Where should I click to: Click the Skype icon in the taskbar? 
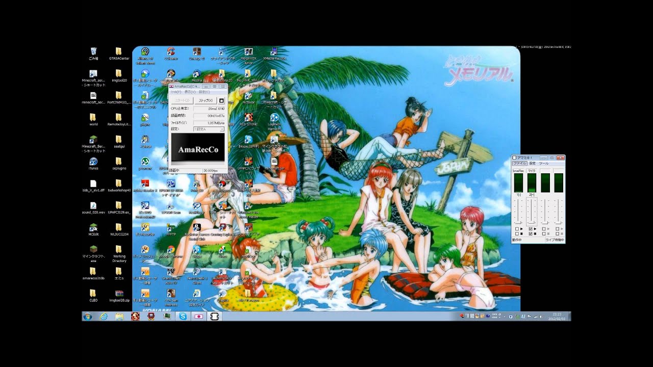183,317
